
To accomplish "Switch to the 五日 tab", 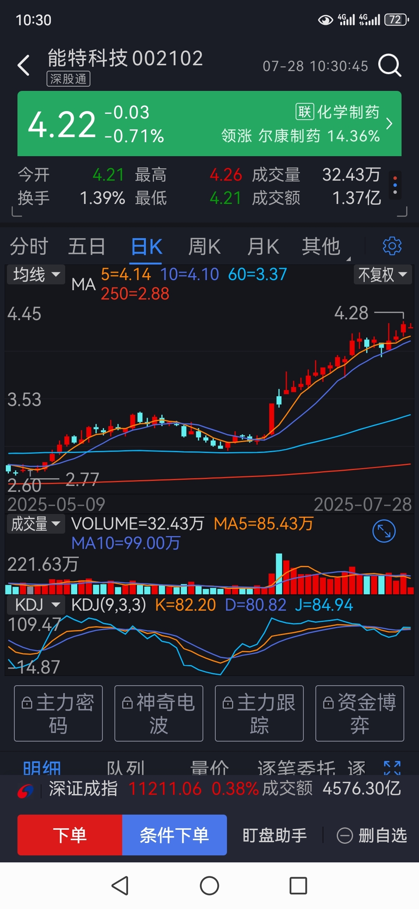I will (87, 246).
